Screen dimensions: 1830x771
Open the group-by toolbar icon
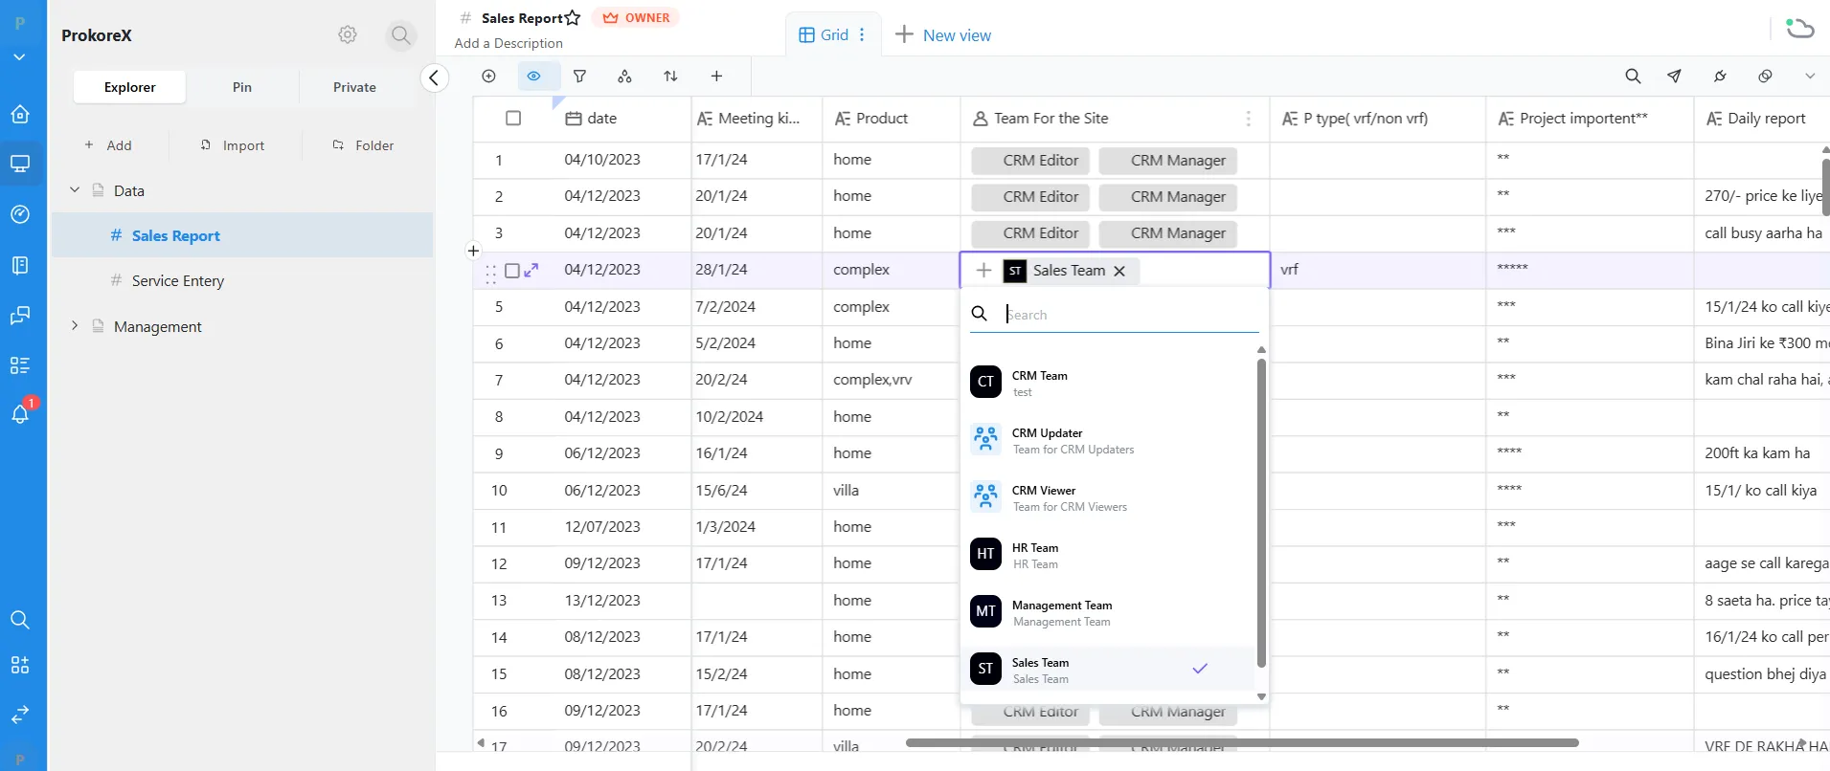point(624,77)
